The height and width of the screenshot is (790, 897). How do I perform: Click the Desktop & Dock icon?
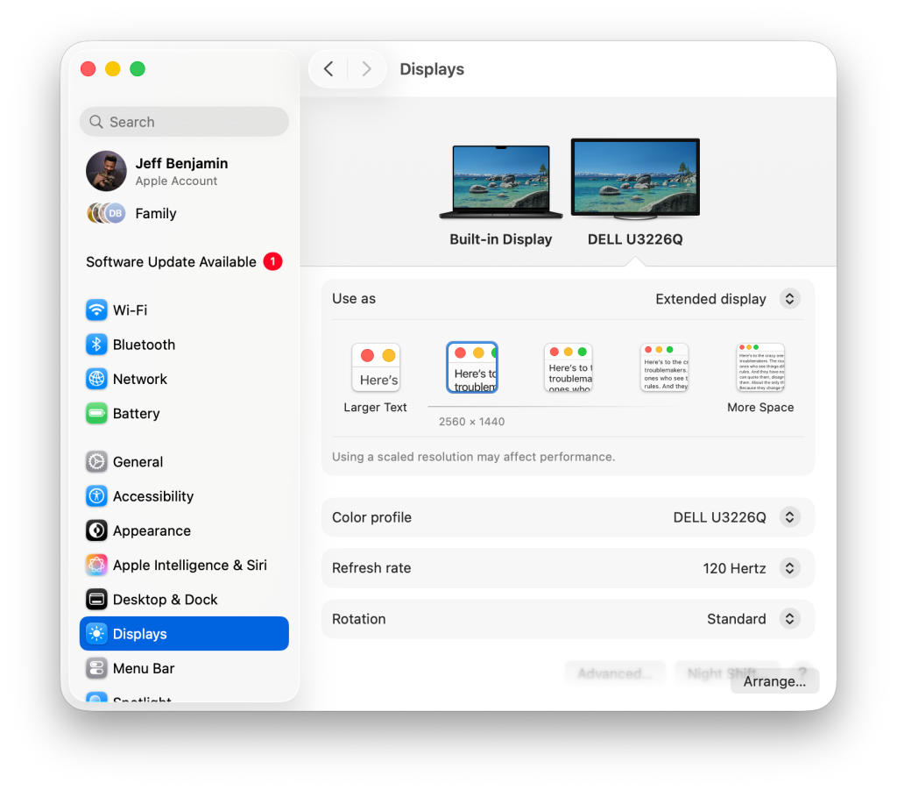96,600
